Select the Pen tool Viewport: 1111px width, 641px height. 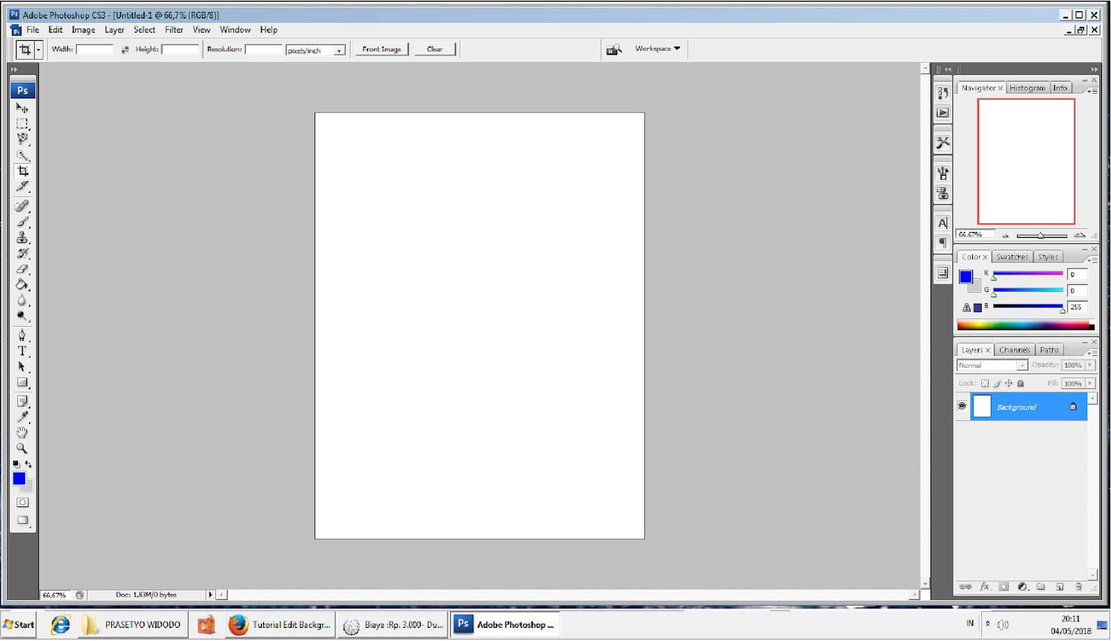(x=22, y=335)
